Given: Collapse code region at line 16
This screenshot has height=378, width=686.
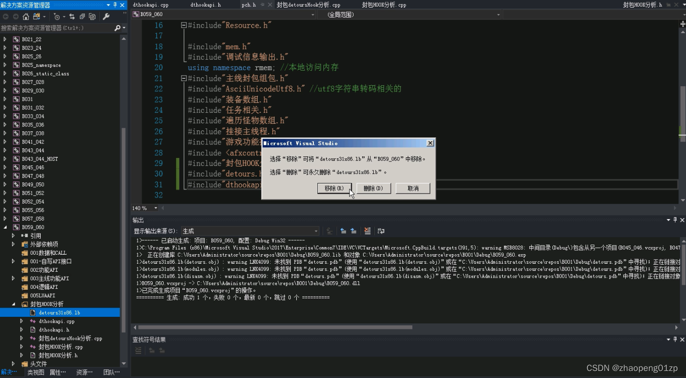Looking at the screenshot, I should point(184,25).
